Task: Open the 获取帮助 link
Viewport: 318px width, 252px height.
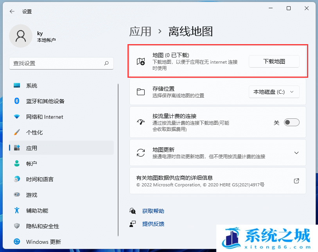Action: 153,211
